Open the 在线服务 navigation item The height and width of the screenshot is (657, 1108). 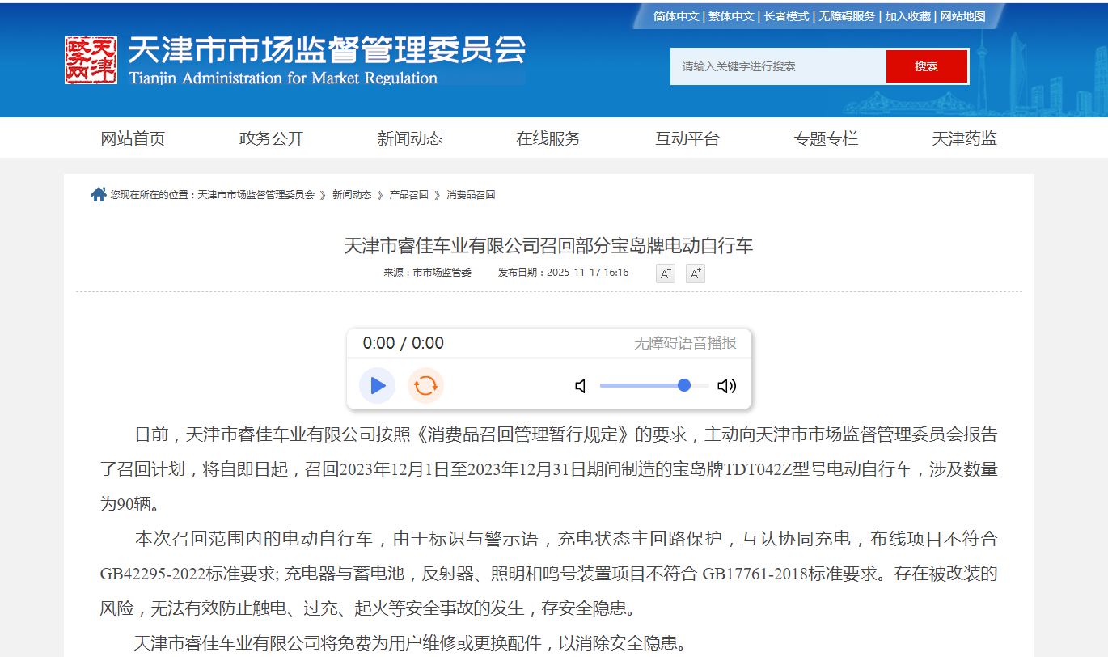coord(548,138)
